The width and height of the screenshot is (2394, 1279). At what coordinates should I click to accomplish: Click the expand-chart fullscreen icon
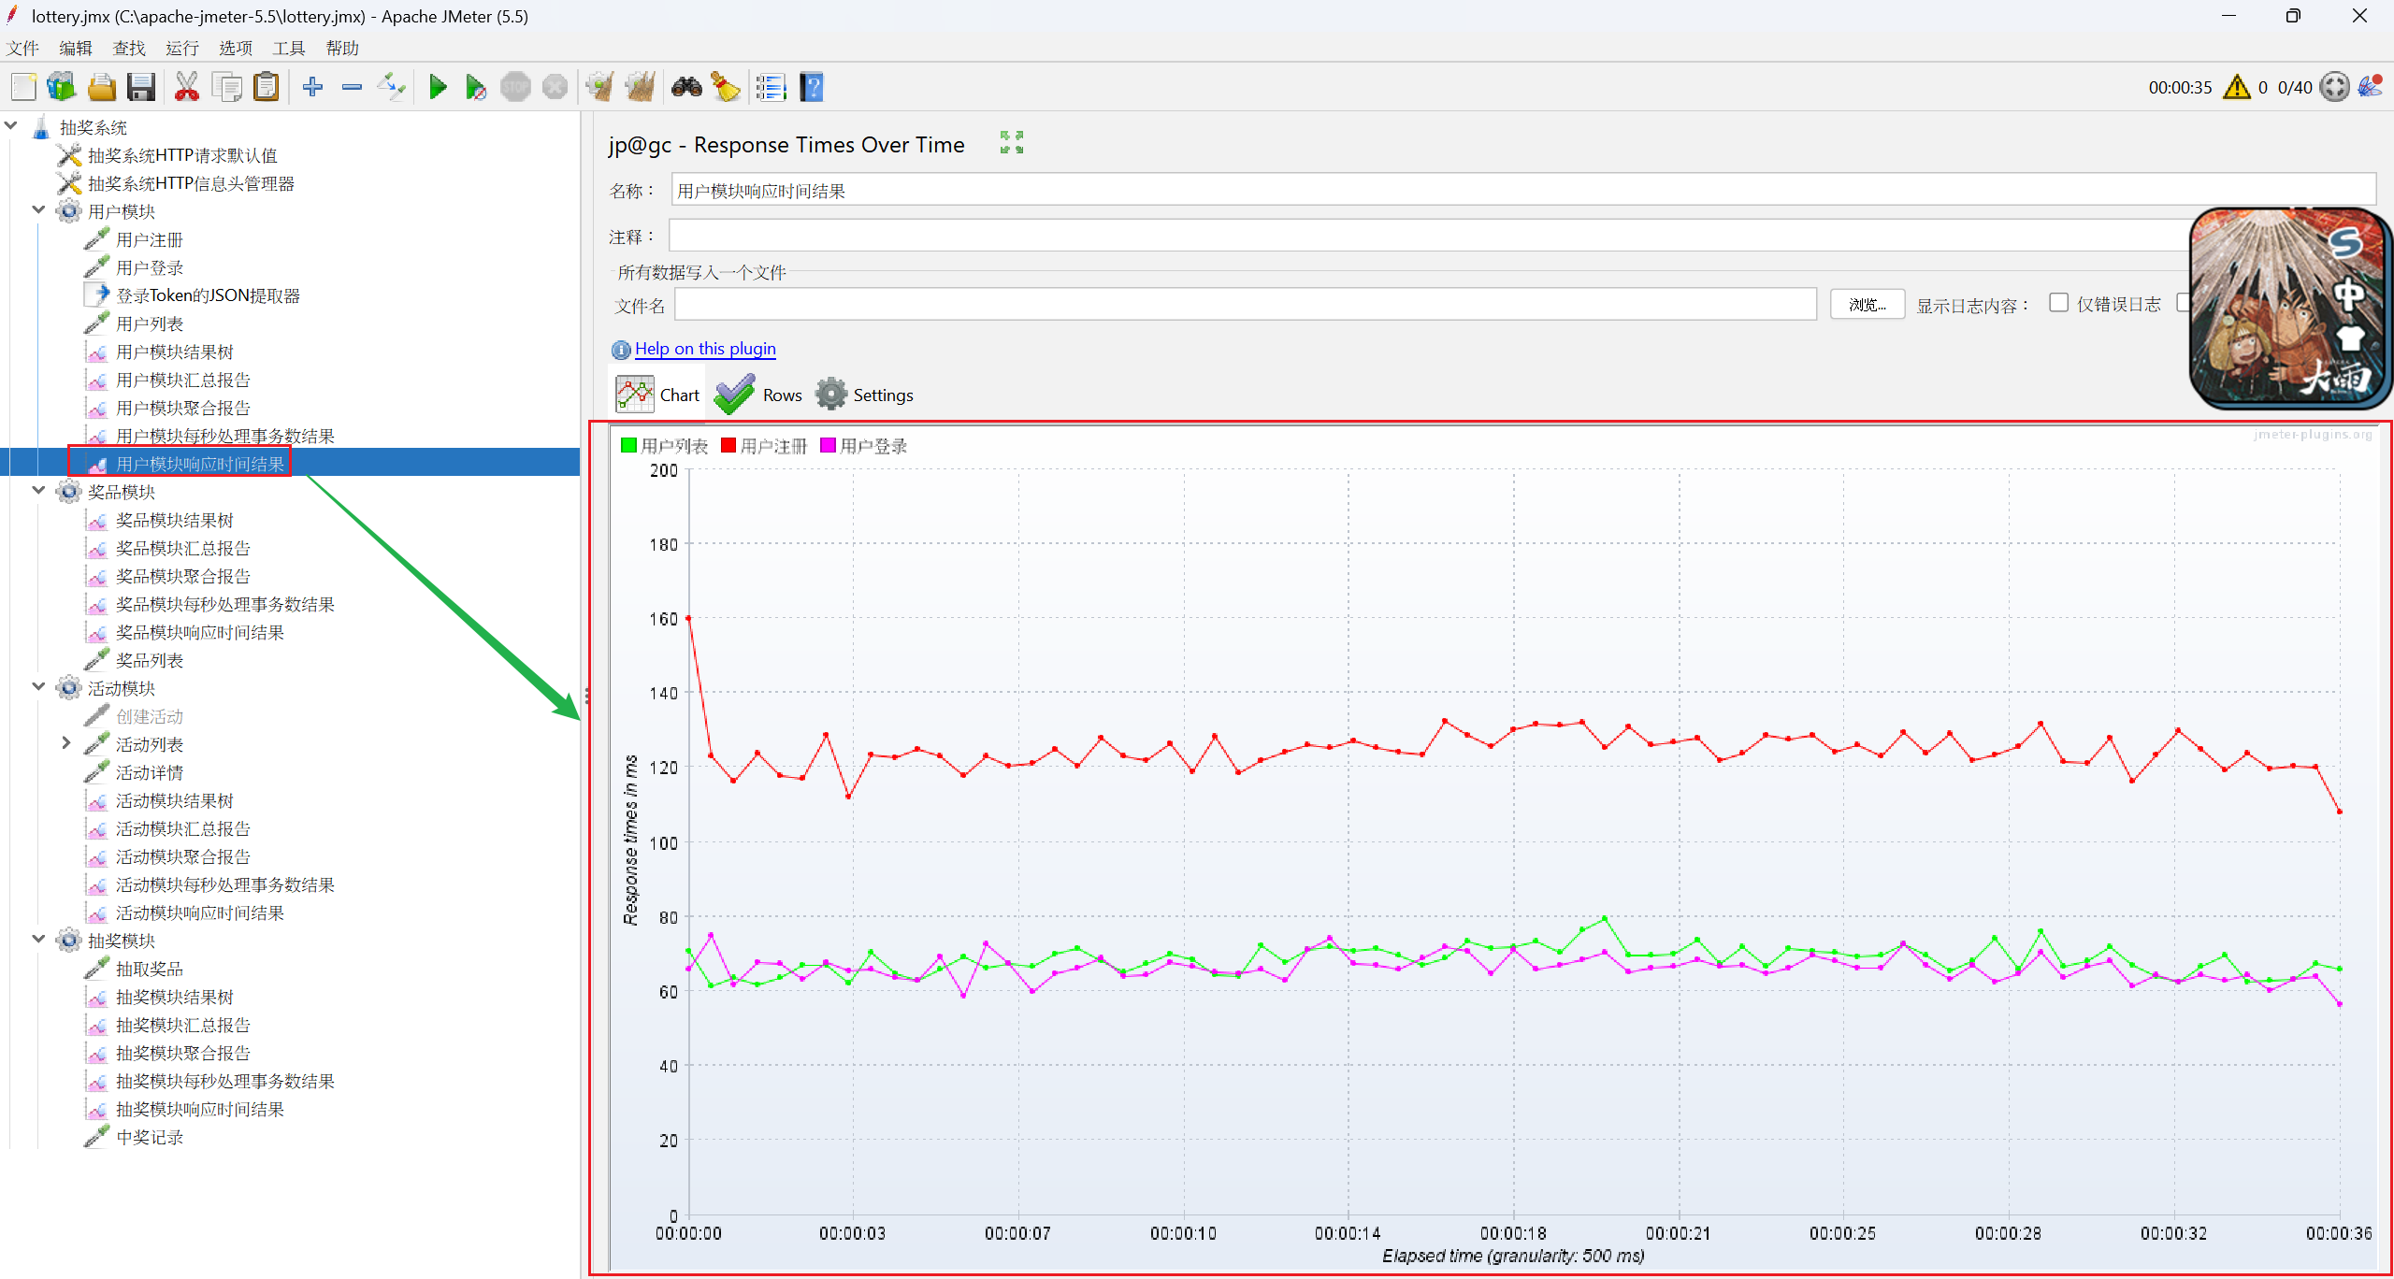1011,142
